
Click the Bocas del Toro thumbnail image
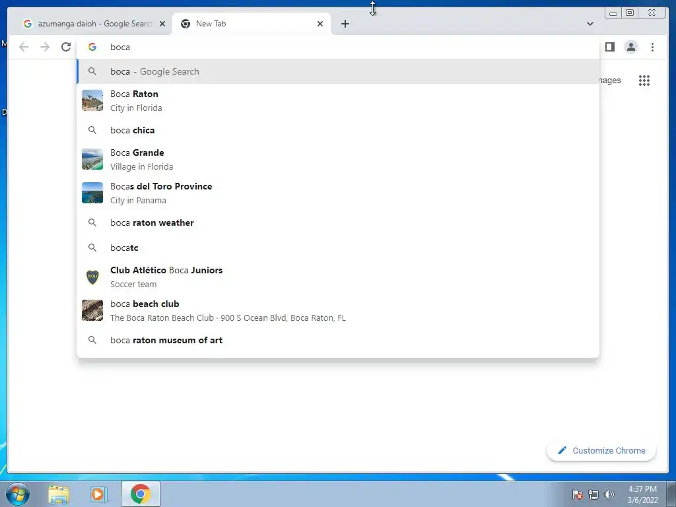click(92, 193)
